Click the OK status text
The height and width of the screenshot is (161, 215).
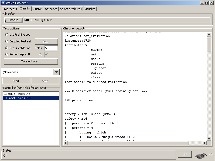pos(5,156)
